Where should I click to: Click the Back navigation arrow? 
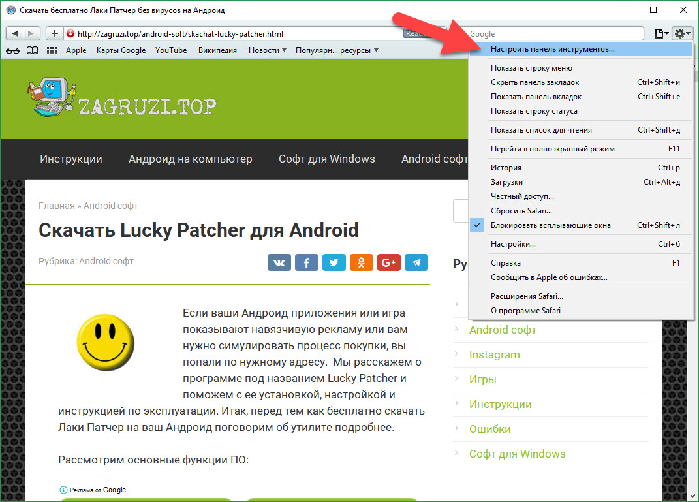(15, 33)
